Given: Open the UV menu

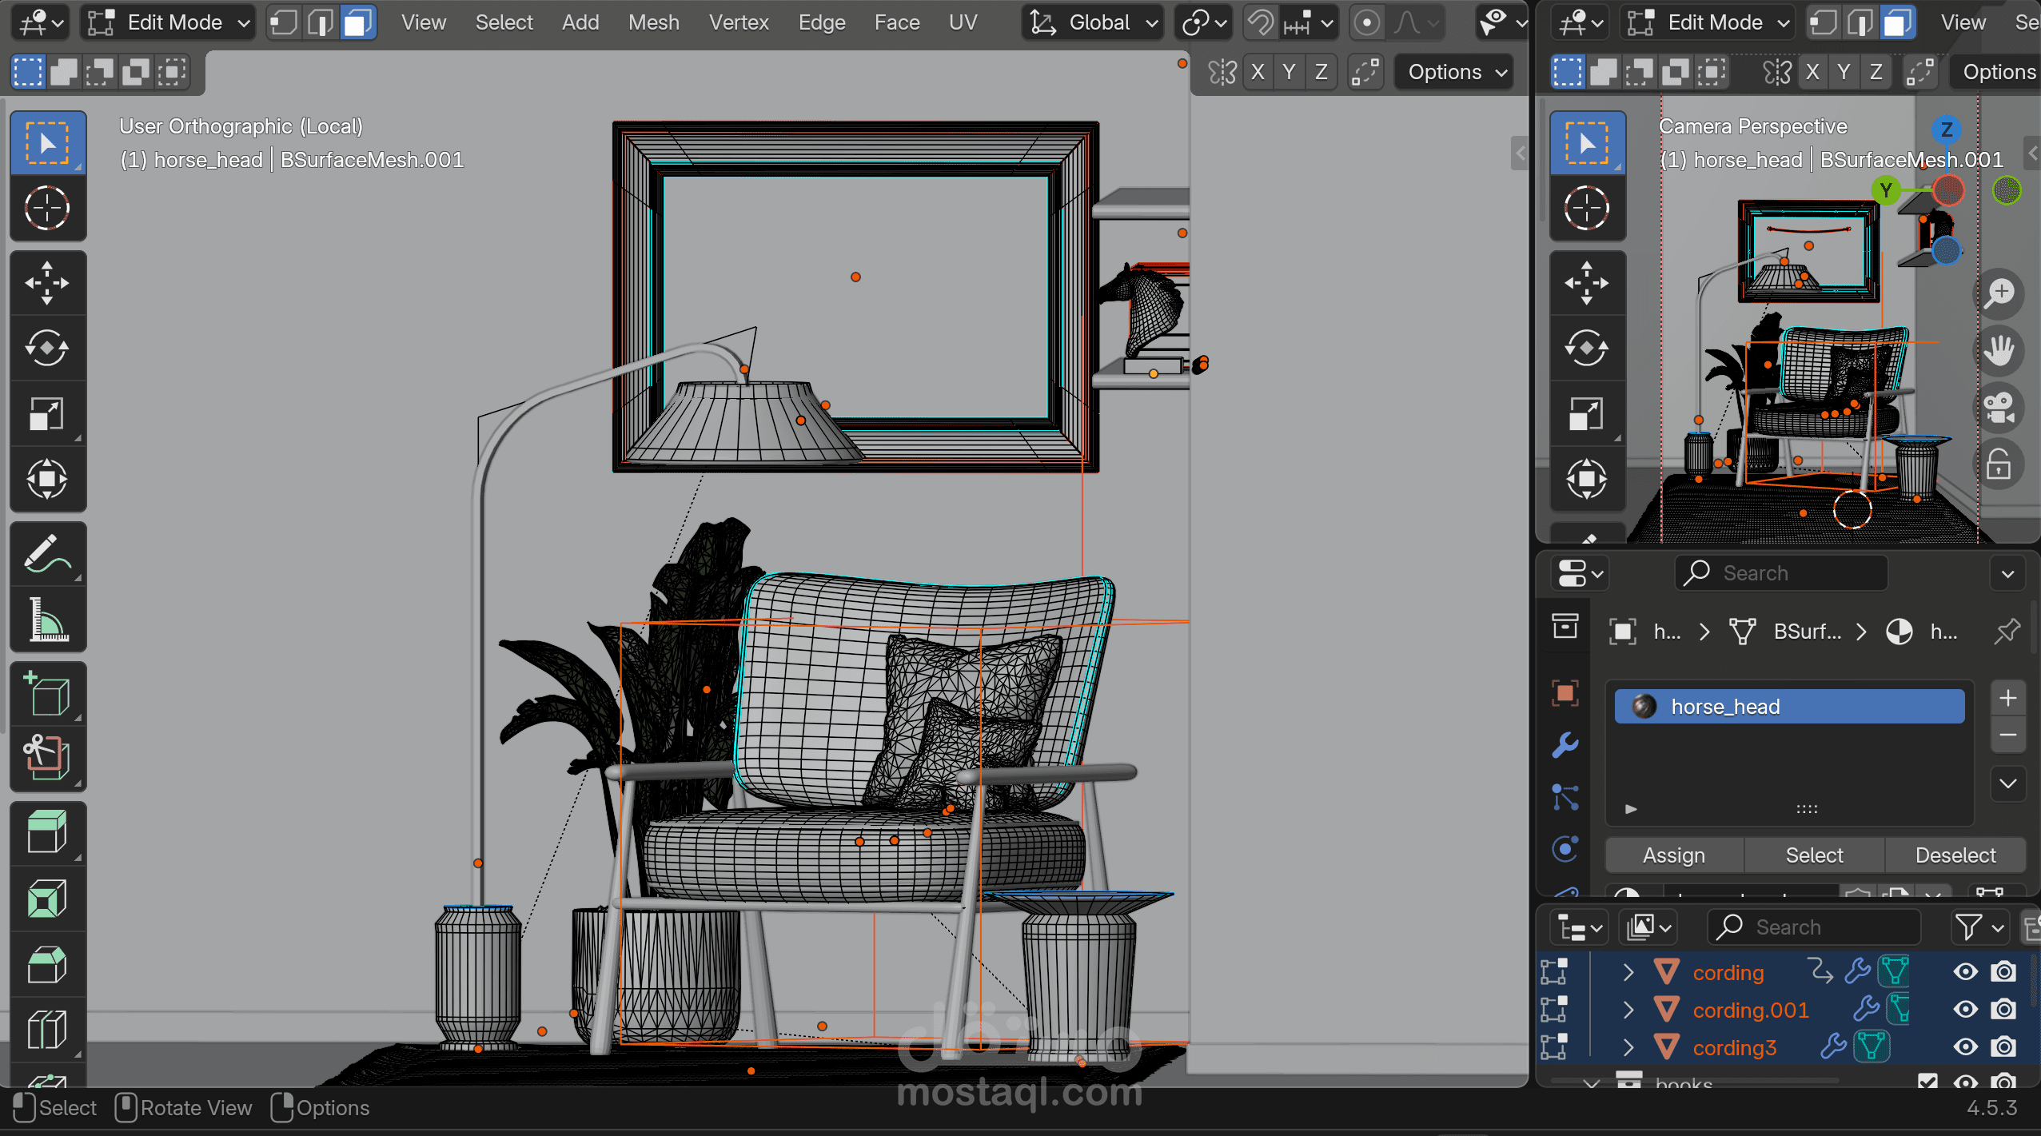Looking at the screenshot, I should coord(963,22).
